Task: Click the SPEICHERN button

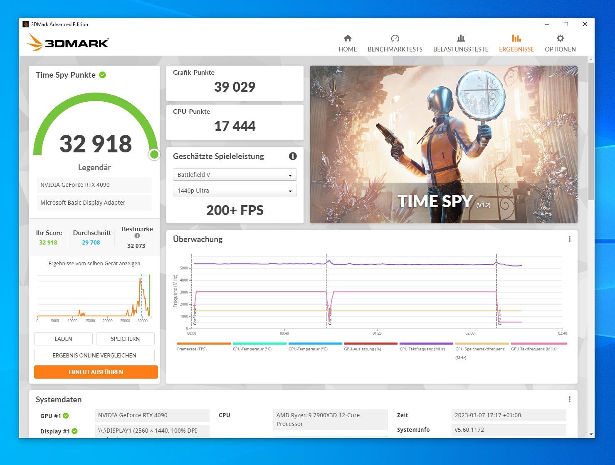Action: [125, 339]
